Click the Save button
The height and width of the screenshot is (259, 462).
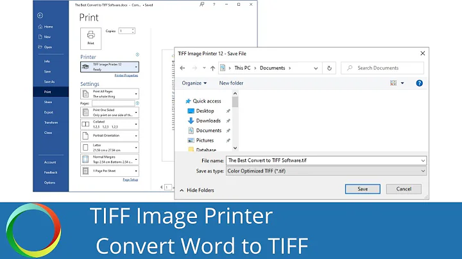click(x=363, y=189)
